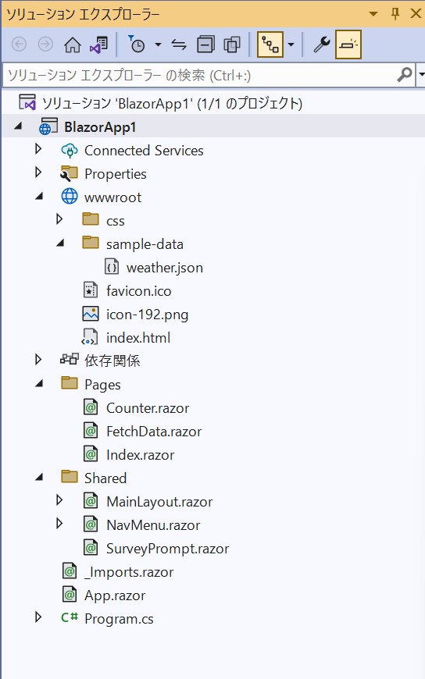Screen dimensions: 425x679
Task: Select SurveyPrompt.razor file
Action: [x=167, y=549]
